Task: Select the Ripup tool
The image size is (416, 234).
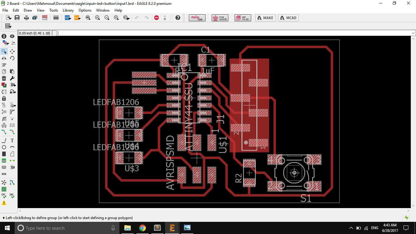Action: pos(12,132)
